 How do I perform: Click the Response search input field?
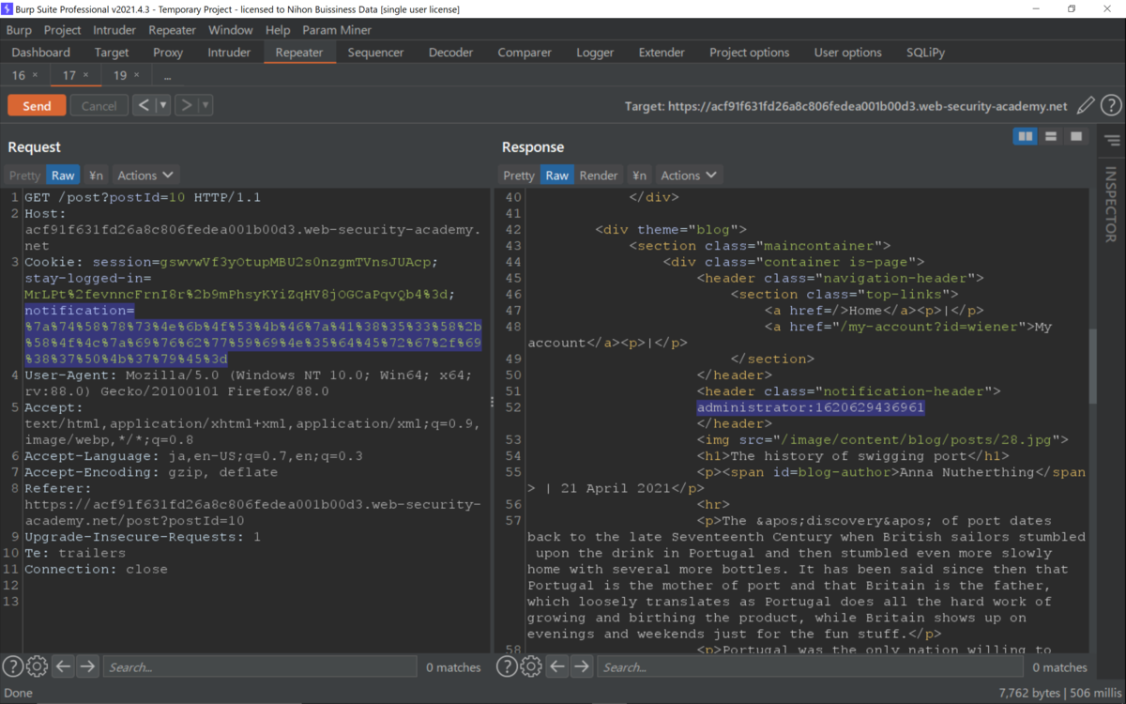[x=810, y=667]
